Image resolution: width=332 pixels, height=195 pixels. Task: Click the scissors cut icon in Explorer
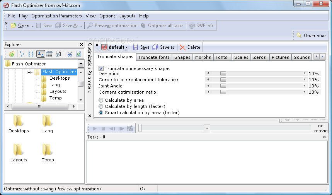pyautogui.click(x=70, y=54)
